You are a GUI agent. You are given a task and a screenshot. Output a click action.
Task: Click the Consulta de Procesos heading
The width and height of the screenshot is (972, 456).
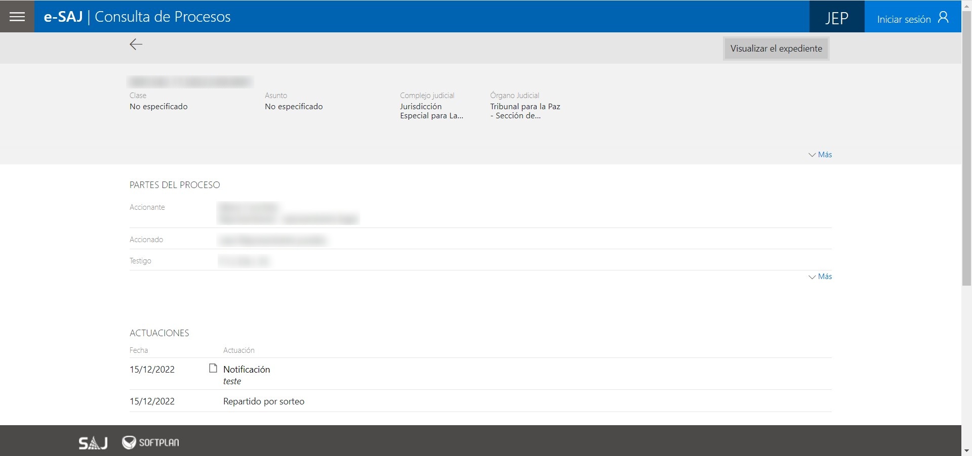coord(163,17)
